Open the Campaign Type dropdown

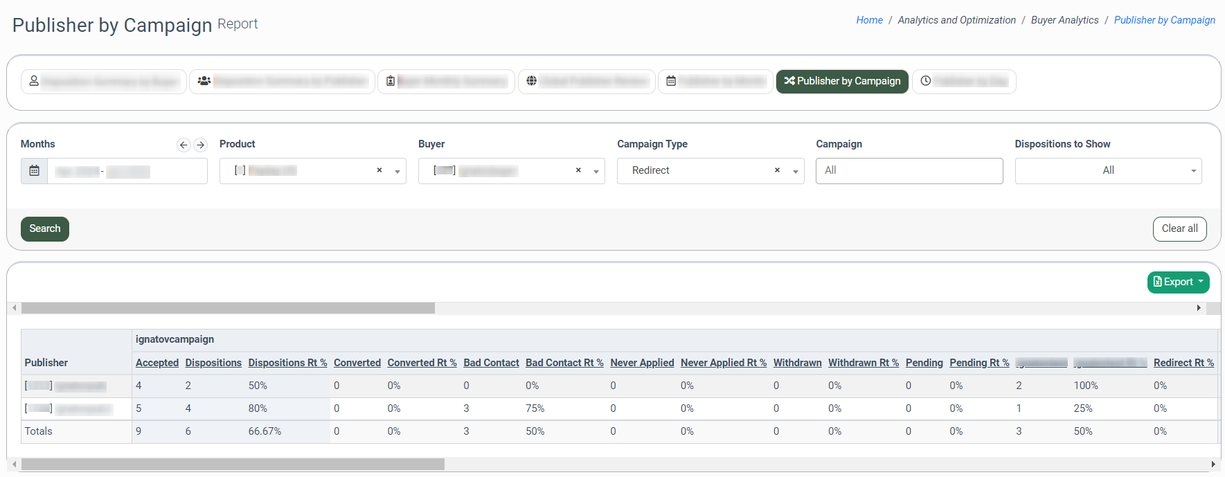795,172
